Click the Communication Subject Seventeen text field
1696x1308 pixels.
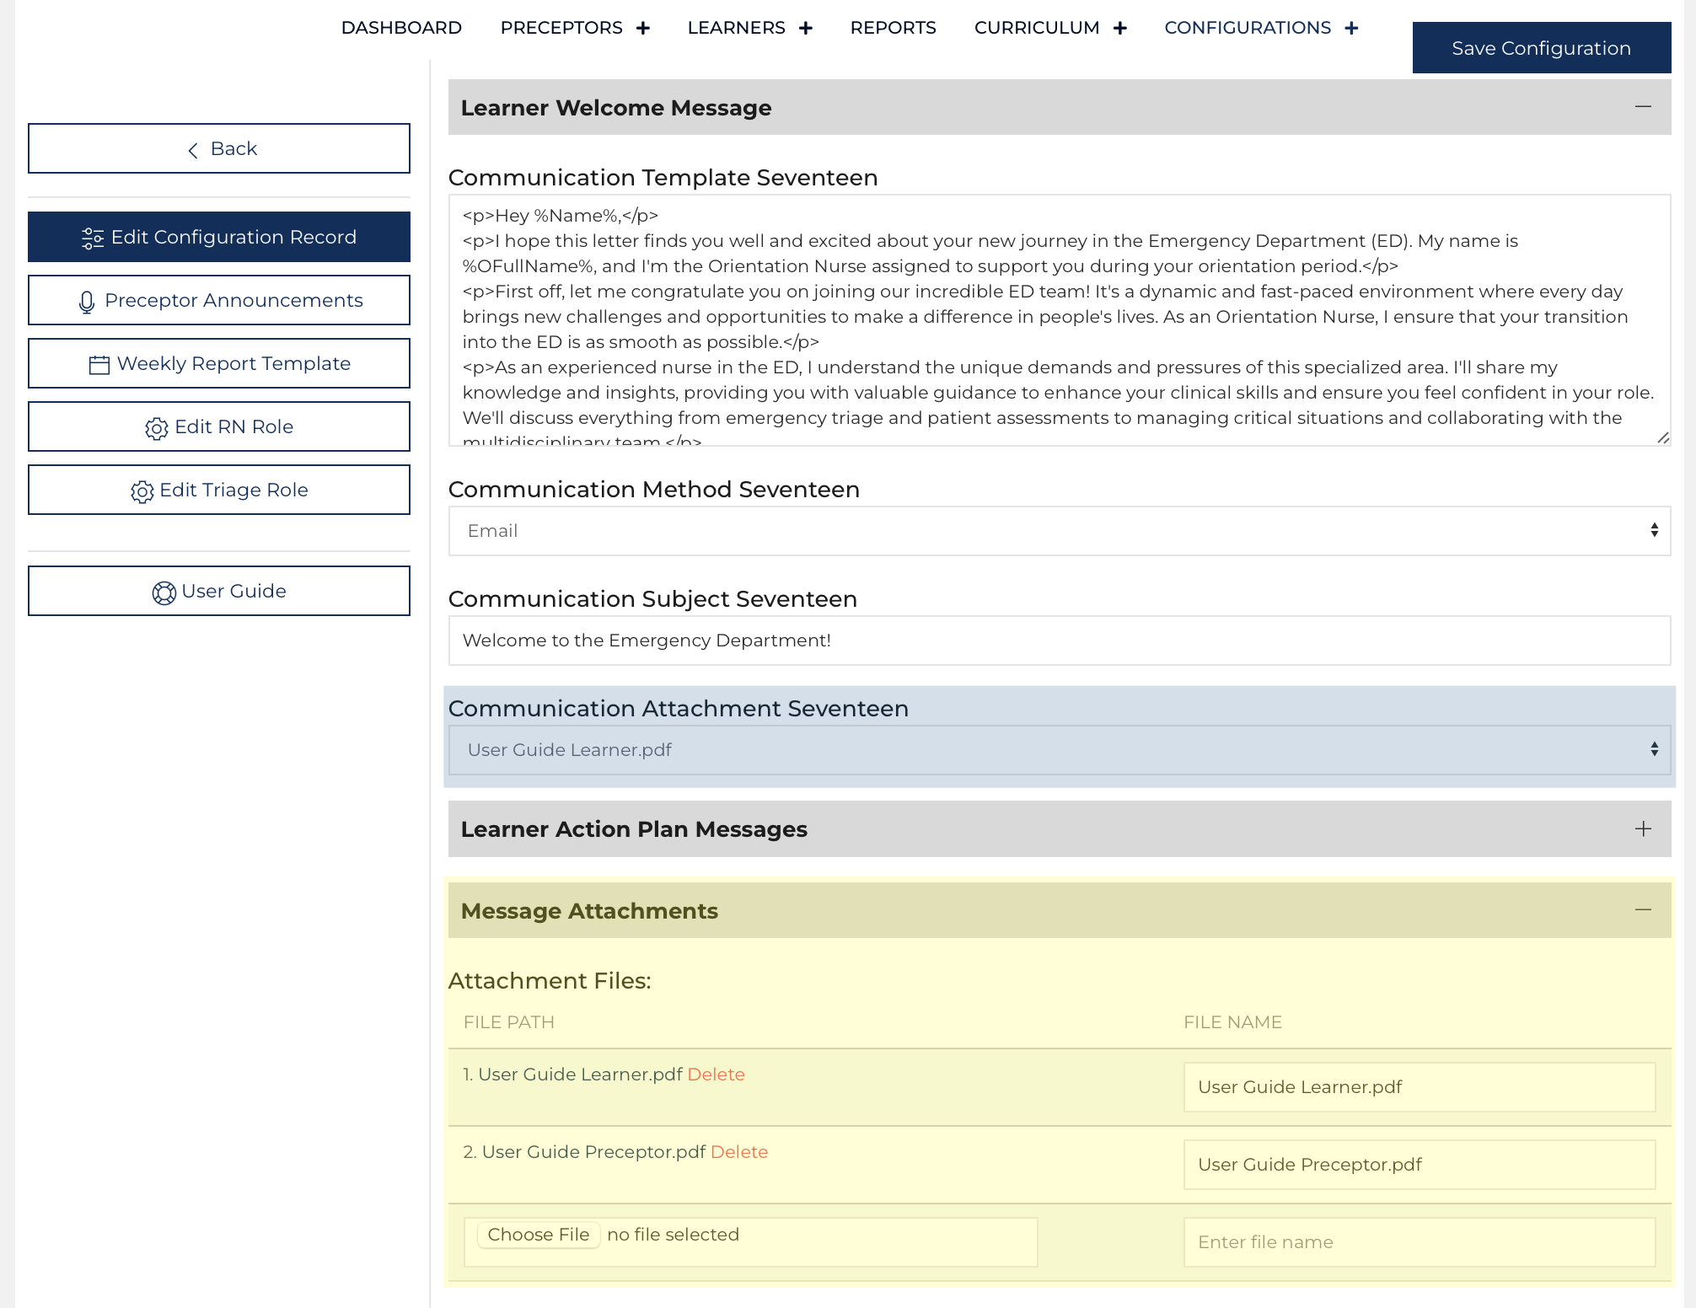point(1059,641)
